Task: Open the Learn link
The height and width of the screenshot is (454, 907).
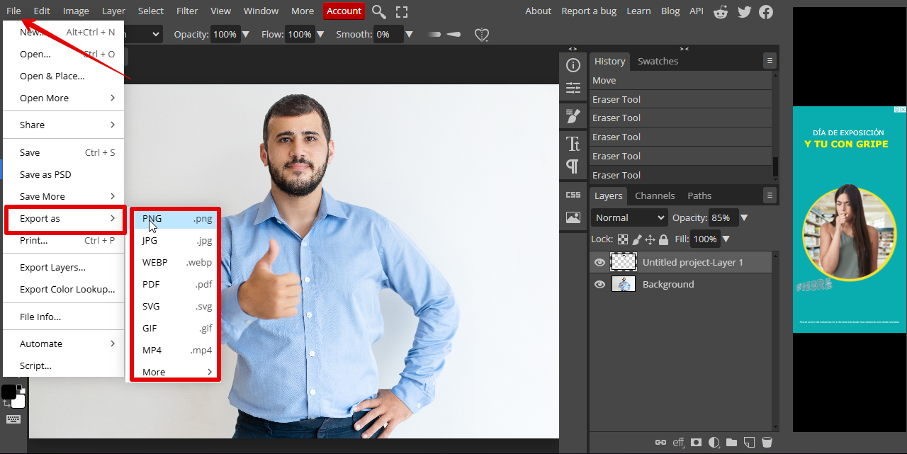Action: 638,11
